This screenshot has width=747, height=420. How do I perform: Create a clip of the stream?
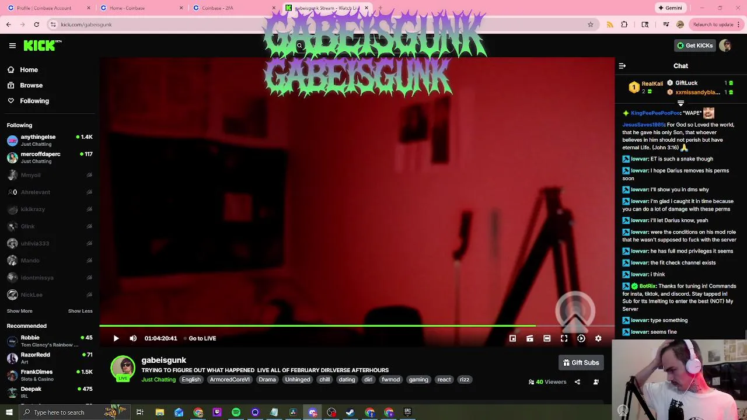530,338
